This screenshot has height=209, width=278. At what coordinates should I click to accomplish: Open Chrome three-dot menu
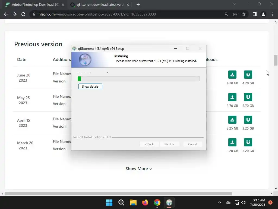272,14
